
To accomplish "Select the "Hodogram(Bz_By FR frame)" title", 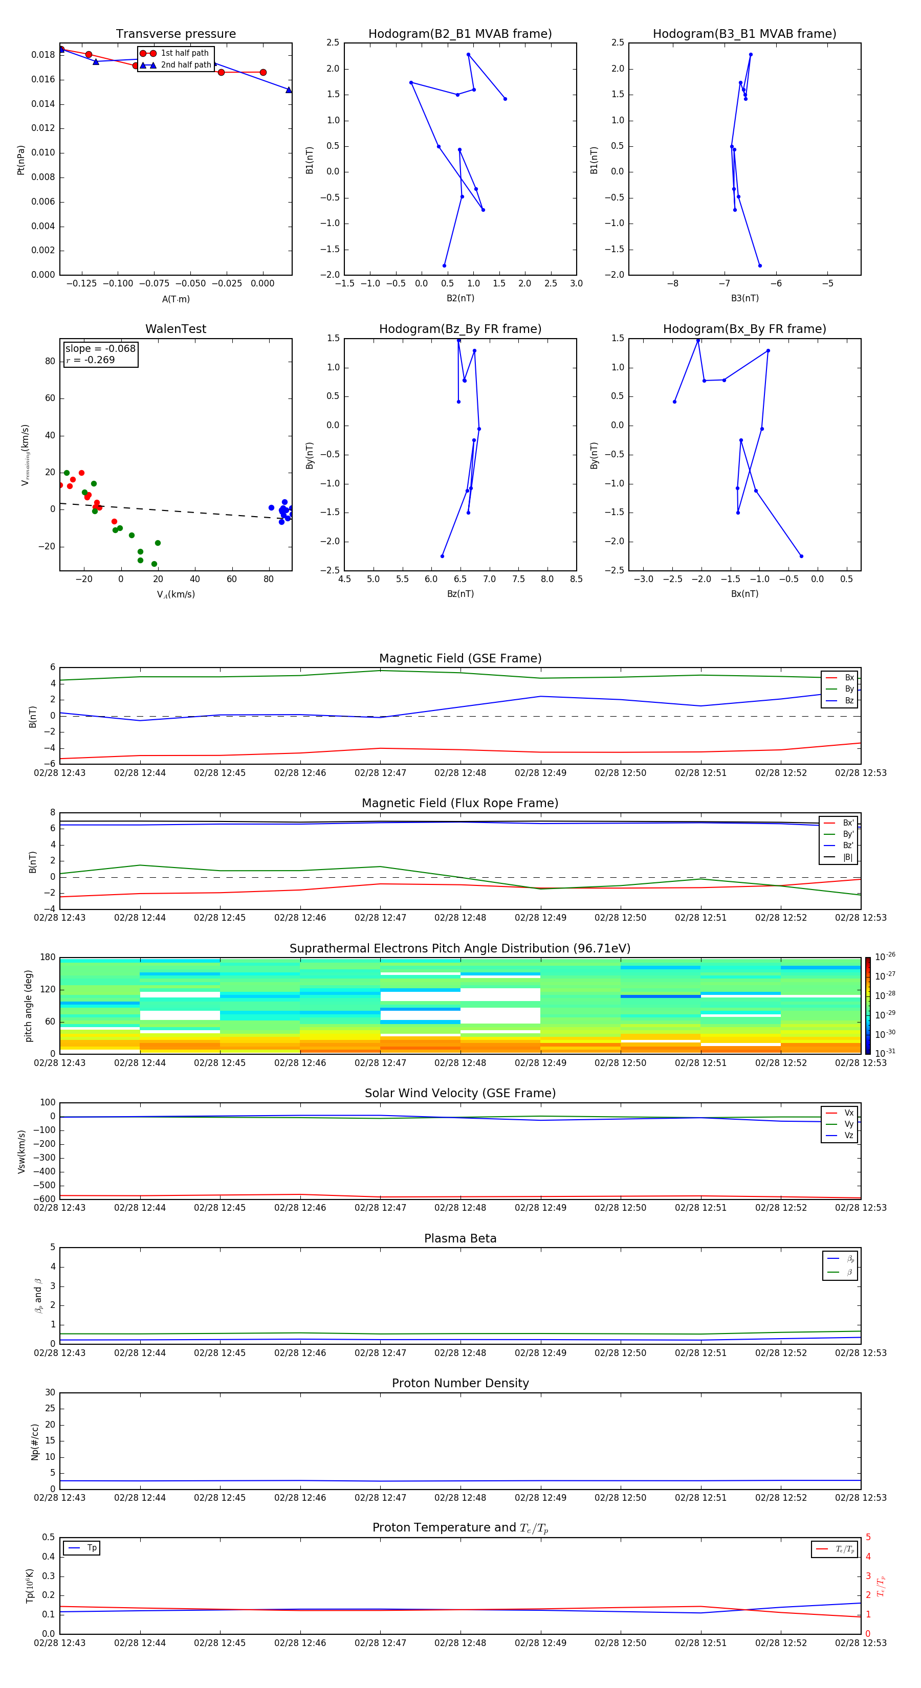I will [460, 329].
